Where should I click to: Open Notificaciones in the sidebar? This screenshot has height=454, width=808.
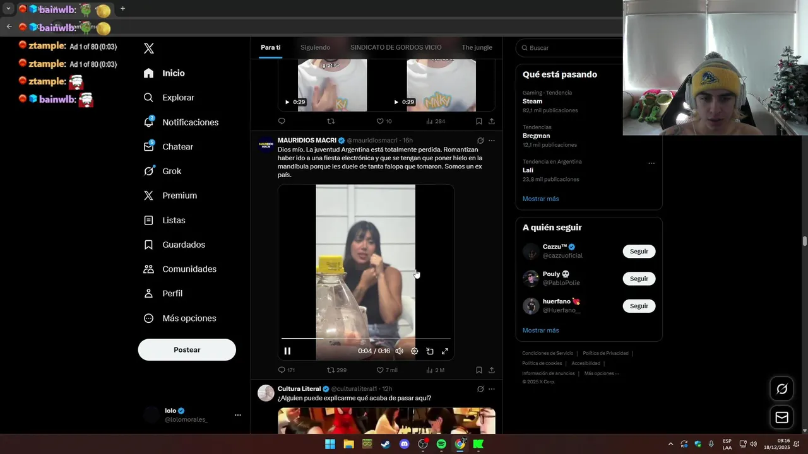[181, 122]
